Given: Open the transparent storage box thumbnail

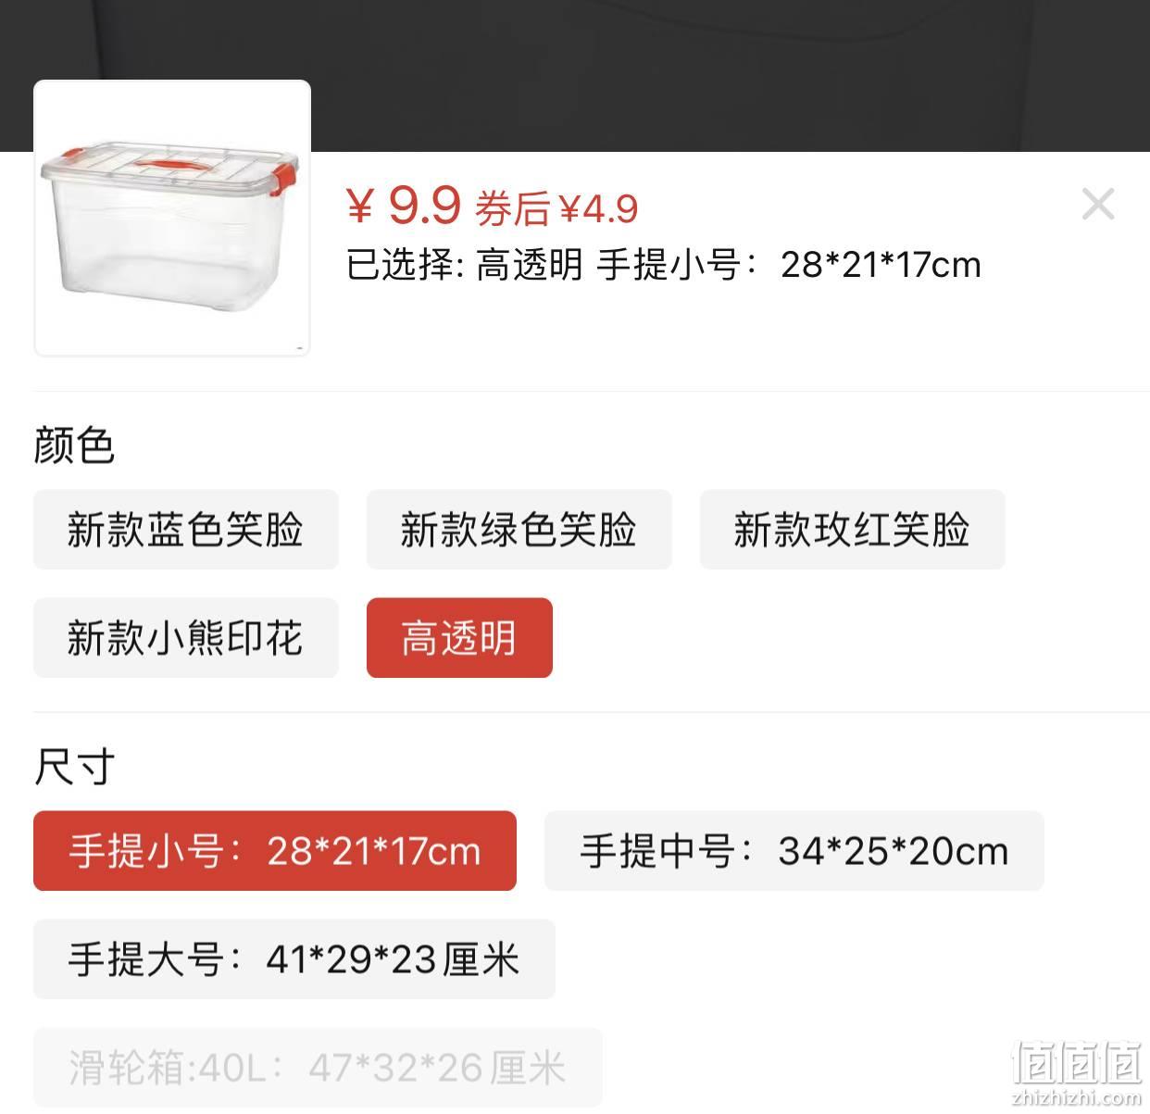Looking at the screenshot, I should coord(172,218).
